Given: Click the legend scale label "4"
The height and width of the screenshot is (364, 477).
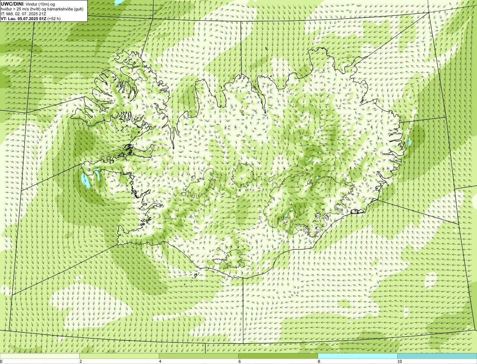Looking at the screenshot, I should [160, 361].
